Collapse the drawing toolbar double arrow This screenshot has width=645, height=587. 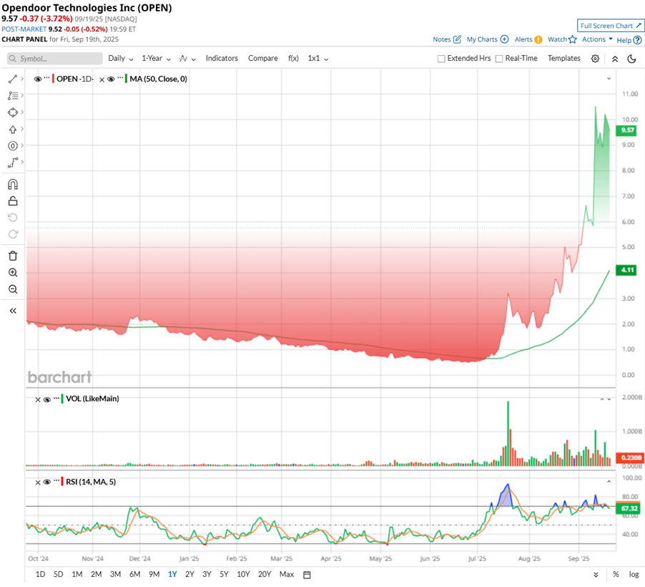pos(13,311)
